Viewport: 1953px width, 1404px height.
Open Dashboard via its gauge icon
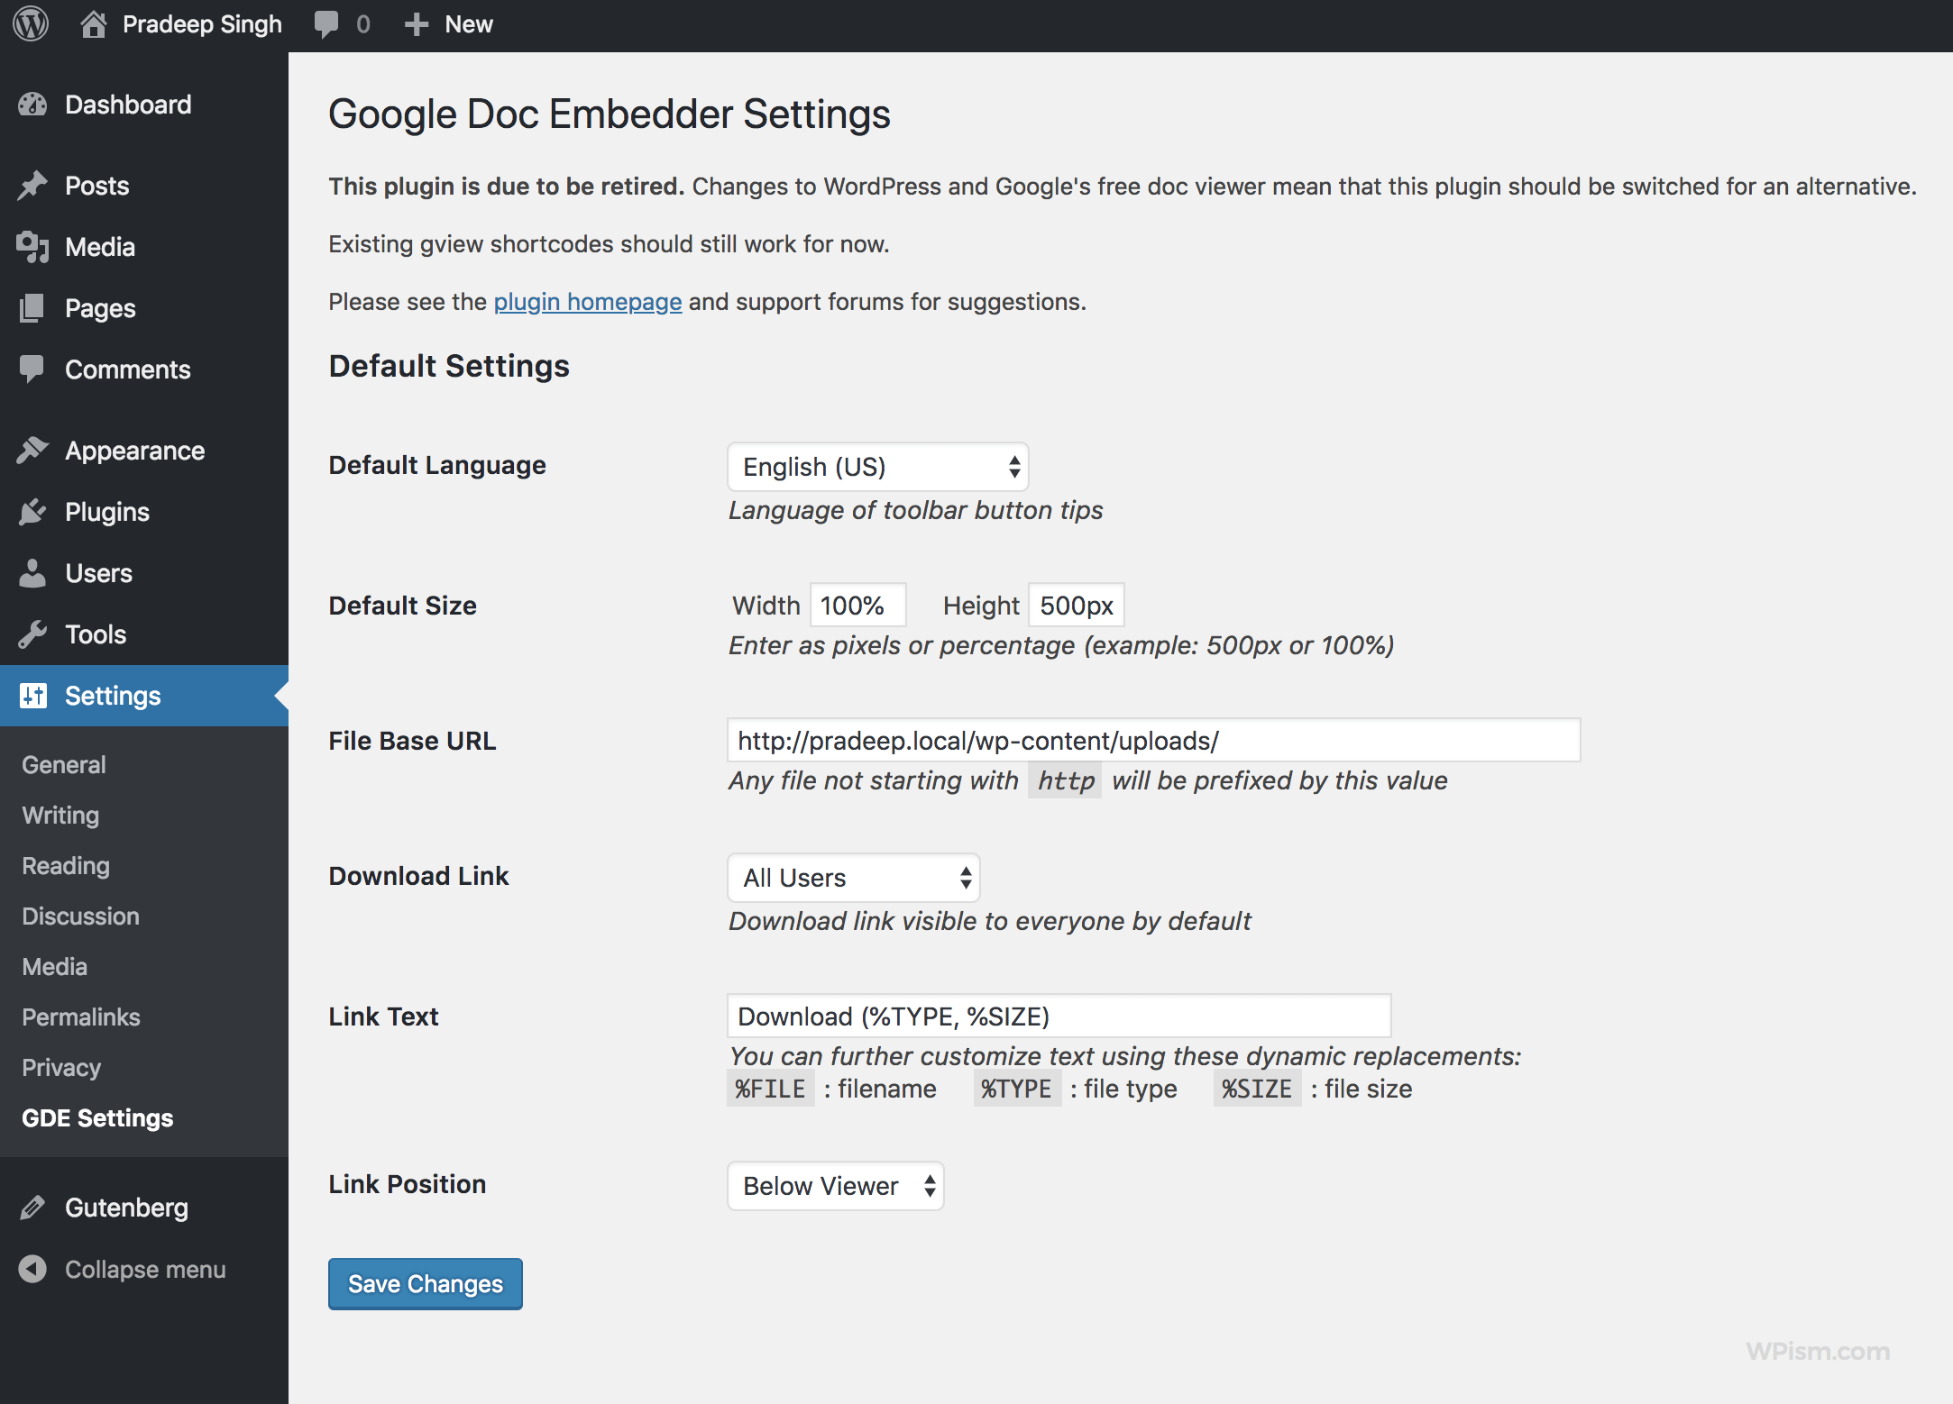[x=32, y=105]
